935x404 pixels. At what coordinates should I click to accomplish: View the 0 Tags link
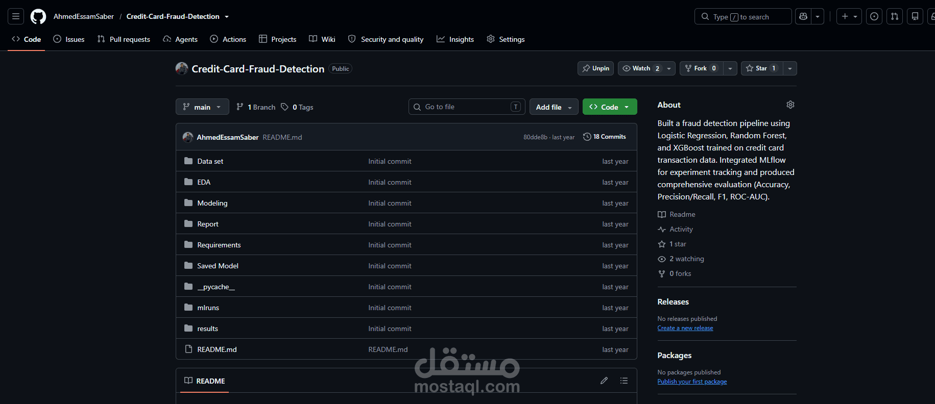pyautogui.click(x=297, y=107)
